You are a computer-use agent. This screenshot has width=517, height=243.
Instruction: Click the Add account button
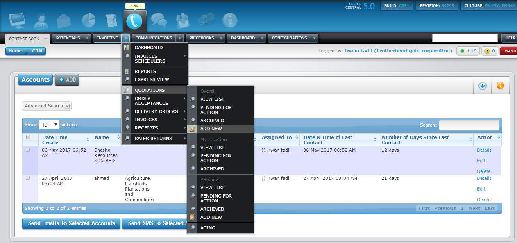[x=67, y=79]
